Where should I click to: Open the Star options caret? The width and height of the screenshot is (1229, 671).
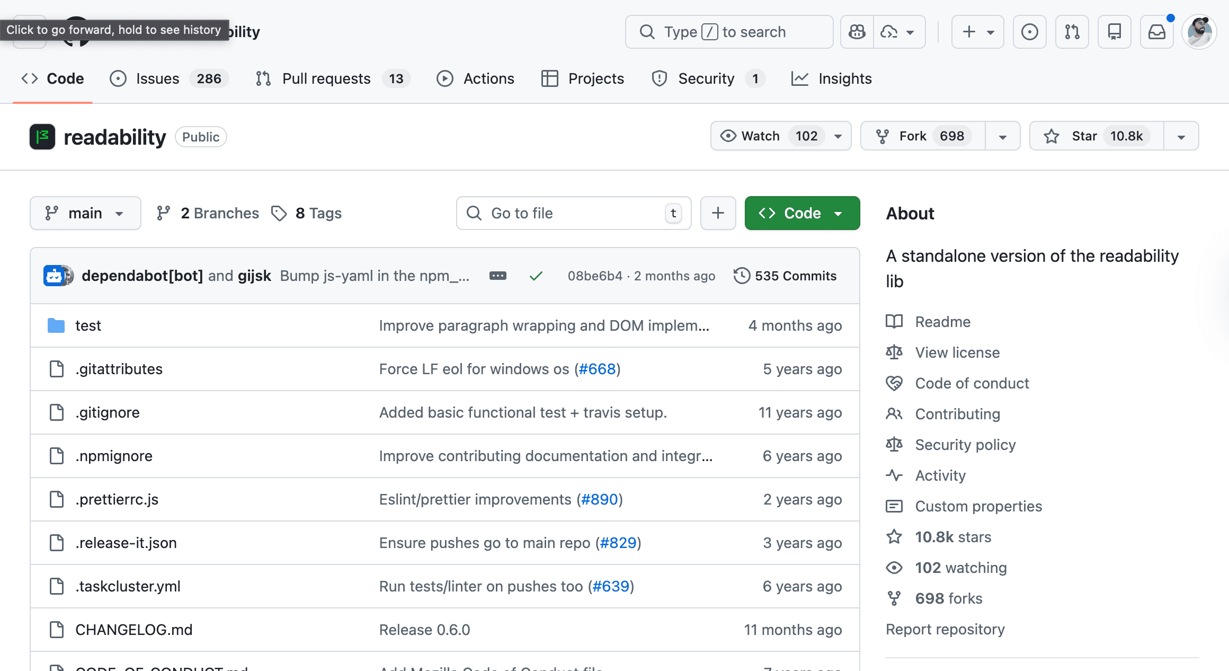click(1181, 136)
